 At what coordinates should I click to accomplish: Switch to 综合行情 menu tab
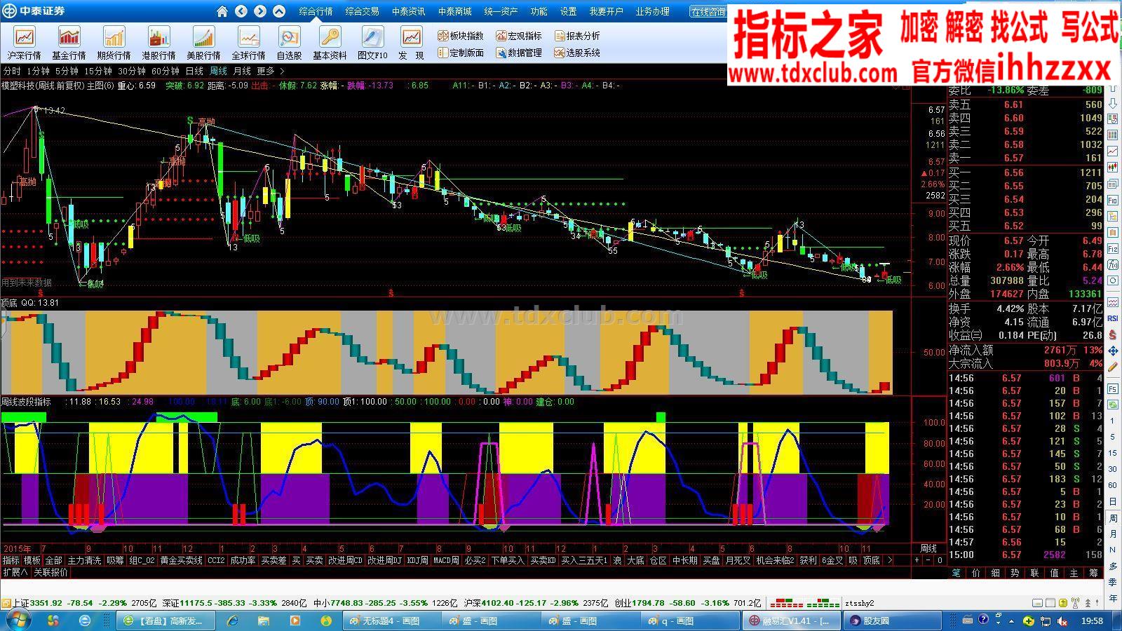[x=316, y=11]
